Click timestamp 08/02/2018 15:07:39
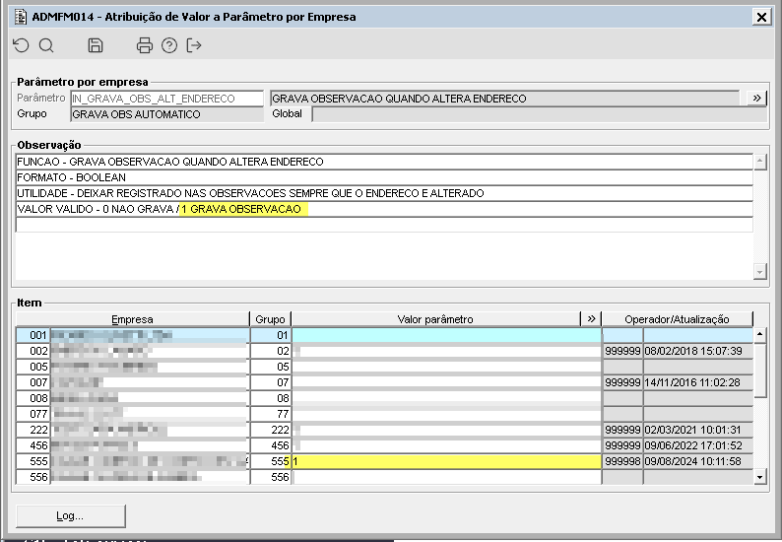This screenshot has height=542, width=782. tap(697, 351)
